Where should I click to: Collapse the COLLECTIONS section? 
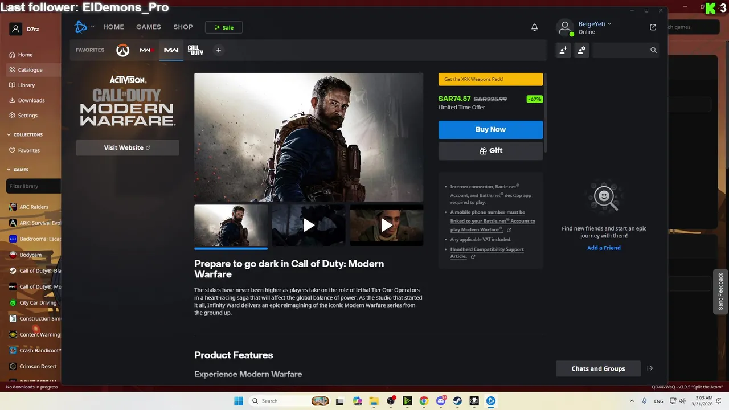point(24,135)
